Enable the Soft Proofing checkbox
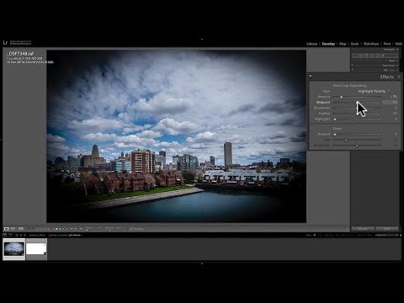Screen dimensions: 404x303 [x=136, y=229]
